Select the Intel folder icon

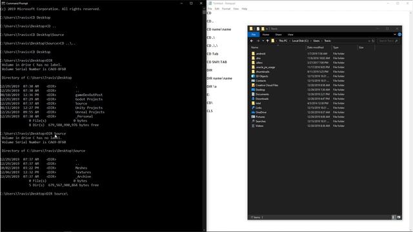pyautogui.click(x=253, y=103)
